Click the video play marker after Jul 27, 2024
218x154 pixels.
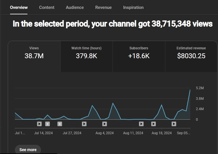(x=84, y=124)
